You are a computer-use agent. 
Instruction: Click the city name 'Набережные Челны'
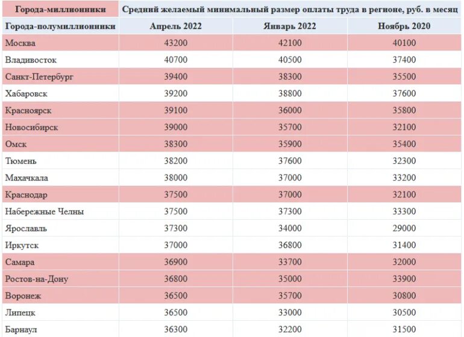pyautogui.click(x=45, y=211)
